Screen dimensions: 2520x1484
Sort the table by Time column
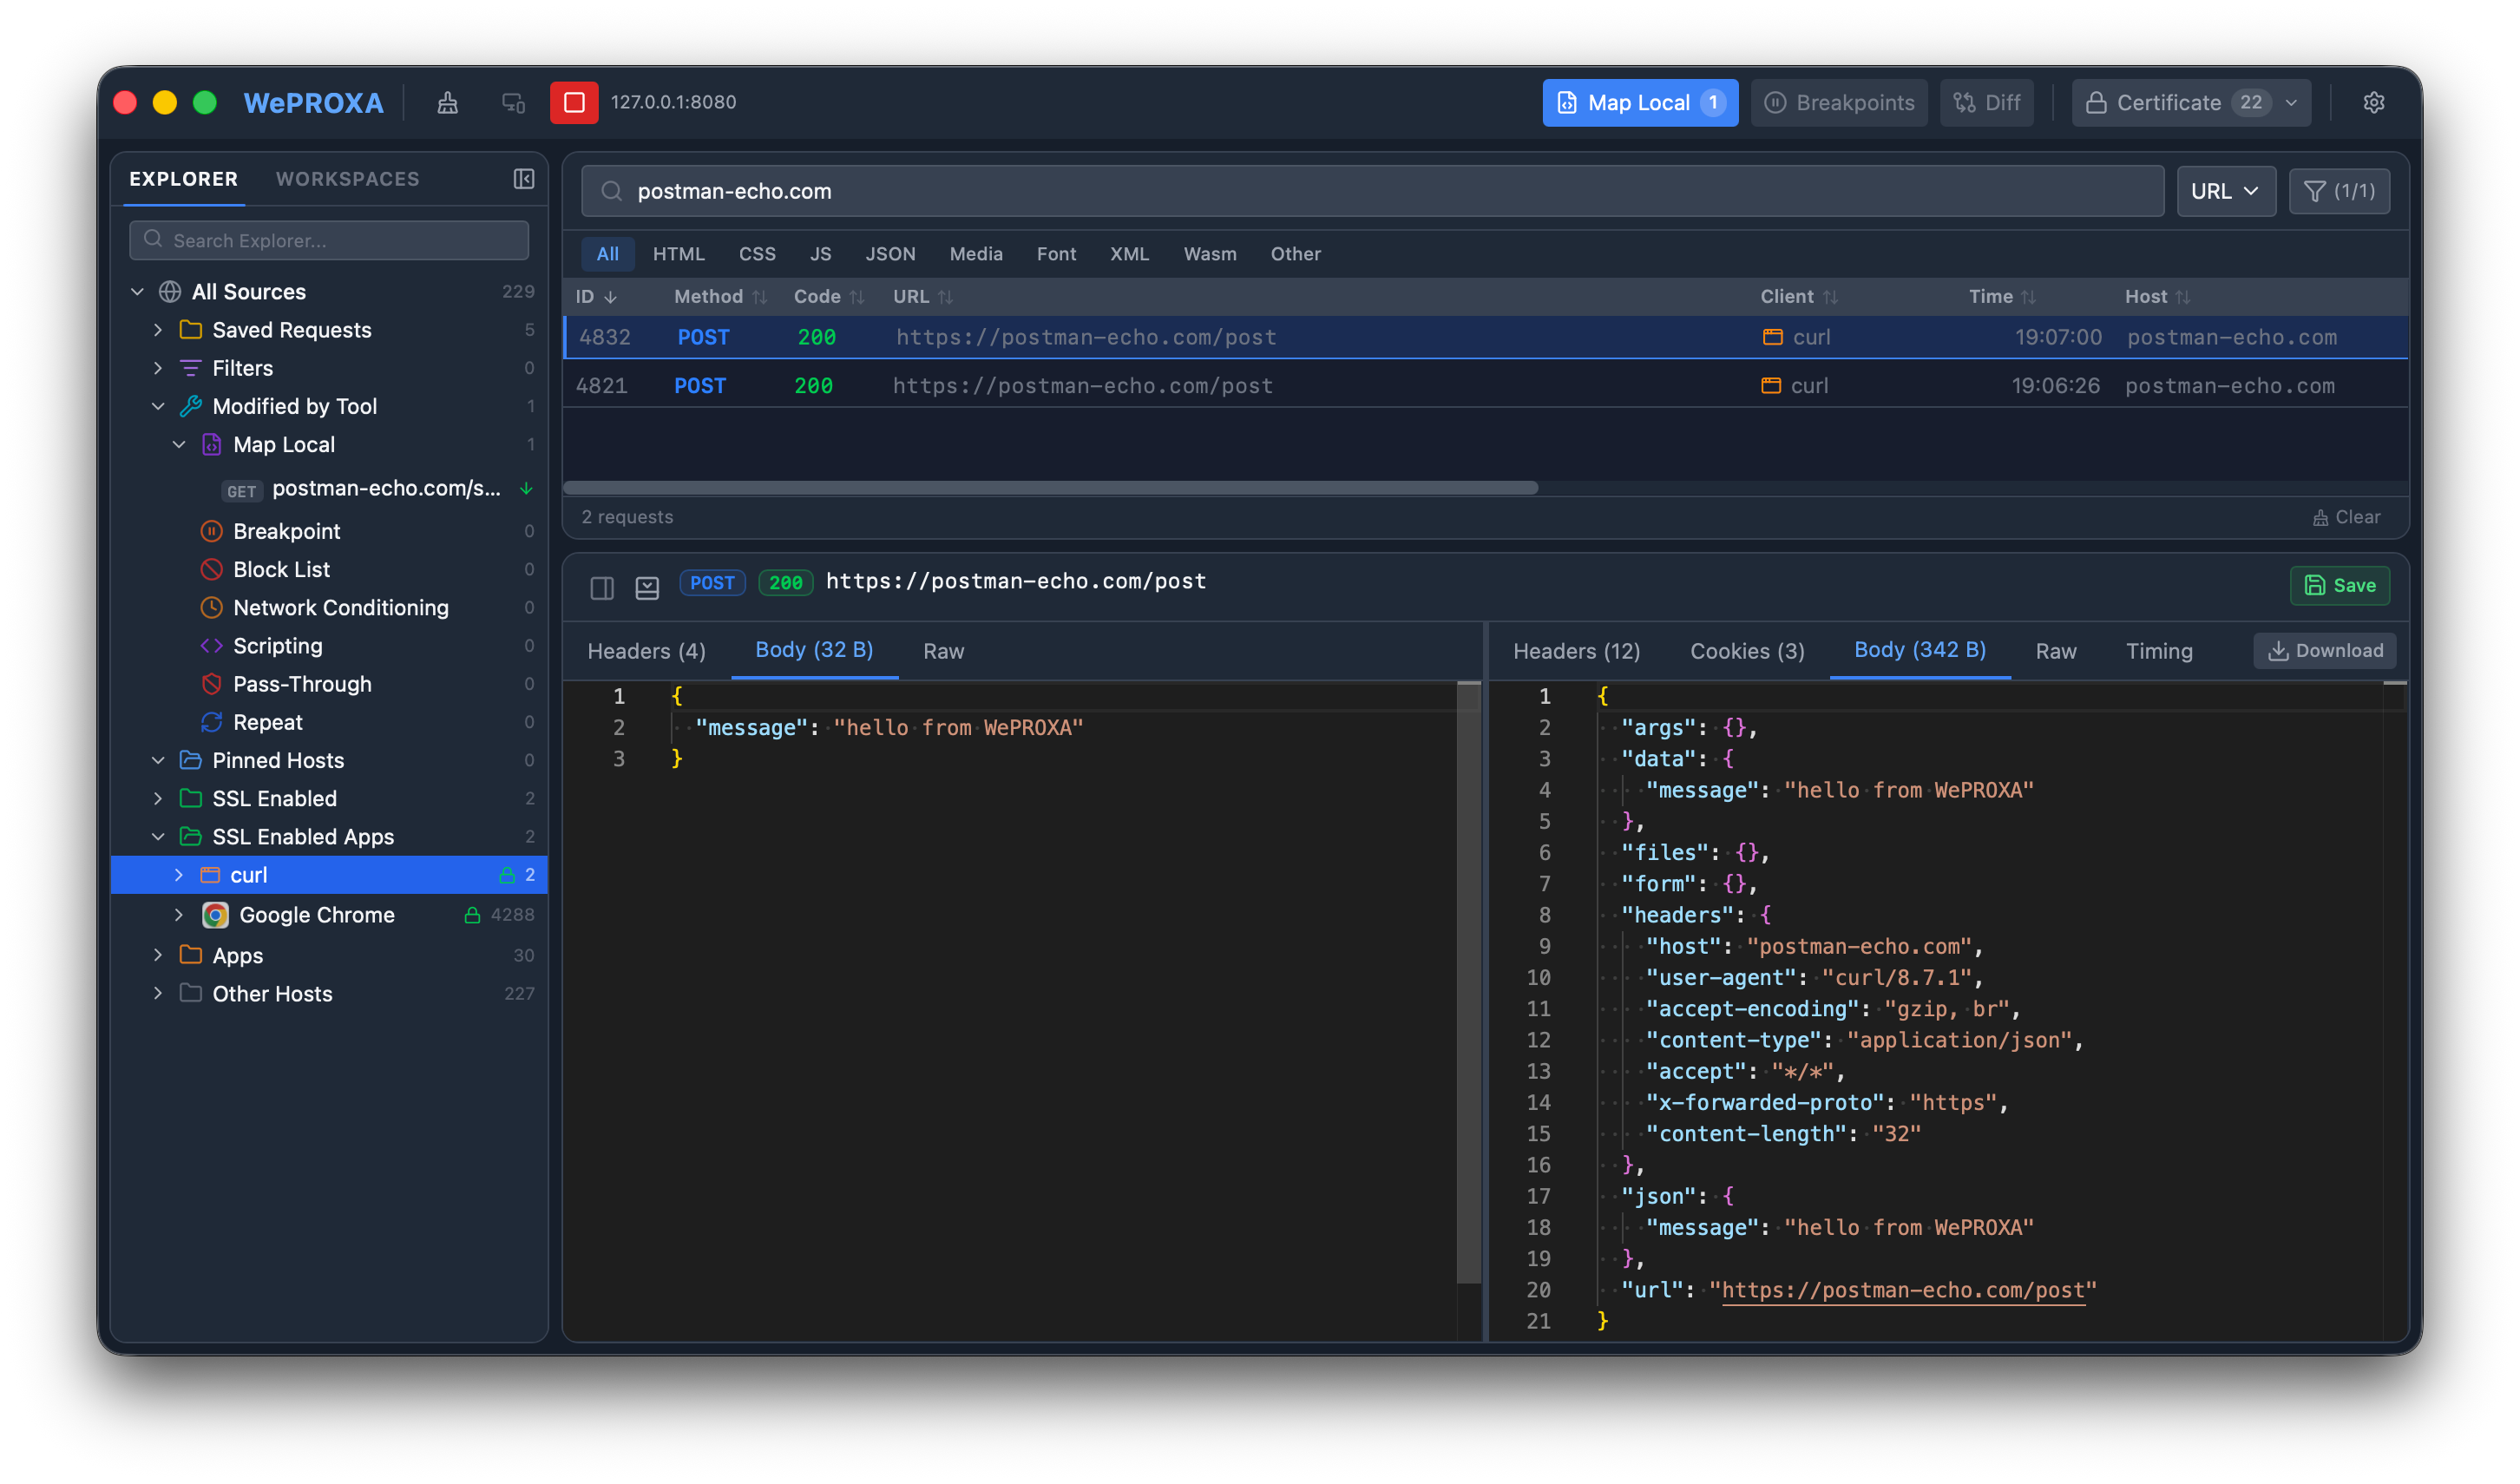click(x=2002, y=297)
